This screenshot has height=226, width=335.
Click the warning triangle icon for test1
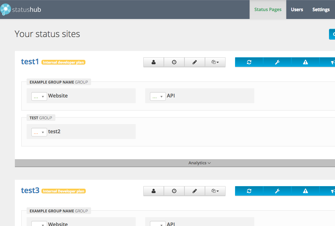306,62
